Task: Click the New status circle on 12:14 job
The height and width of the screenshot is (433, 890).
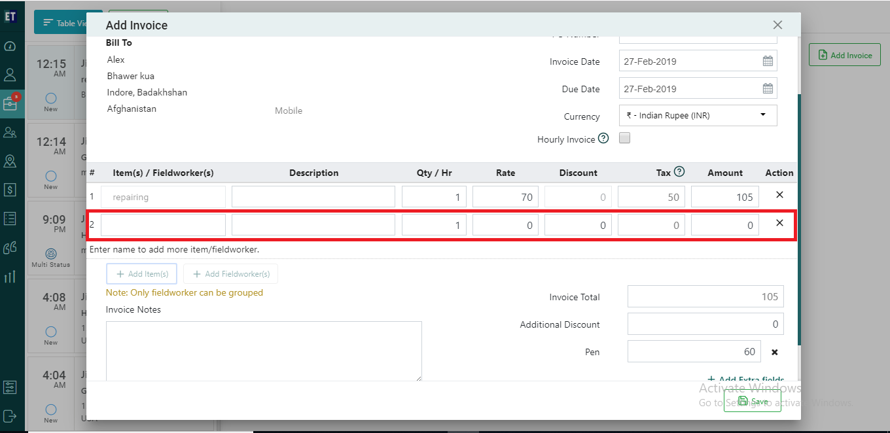Action: tap(51, 175)
